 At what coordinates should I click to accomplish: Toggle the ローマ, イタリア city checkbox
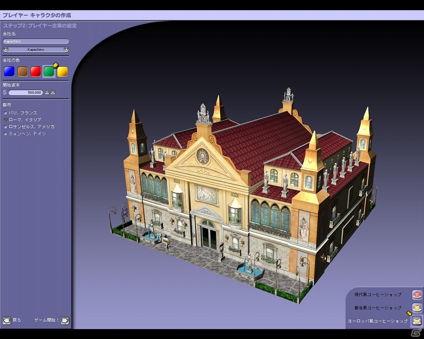5,120
